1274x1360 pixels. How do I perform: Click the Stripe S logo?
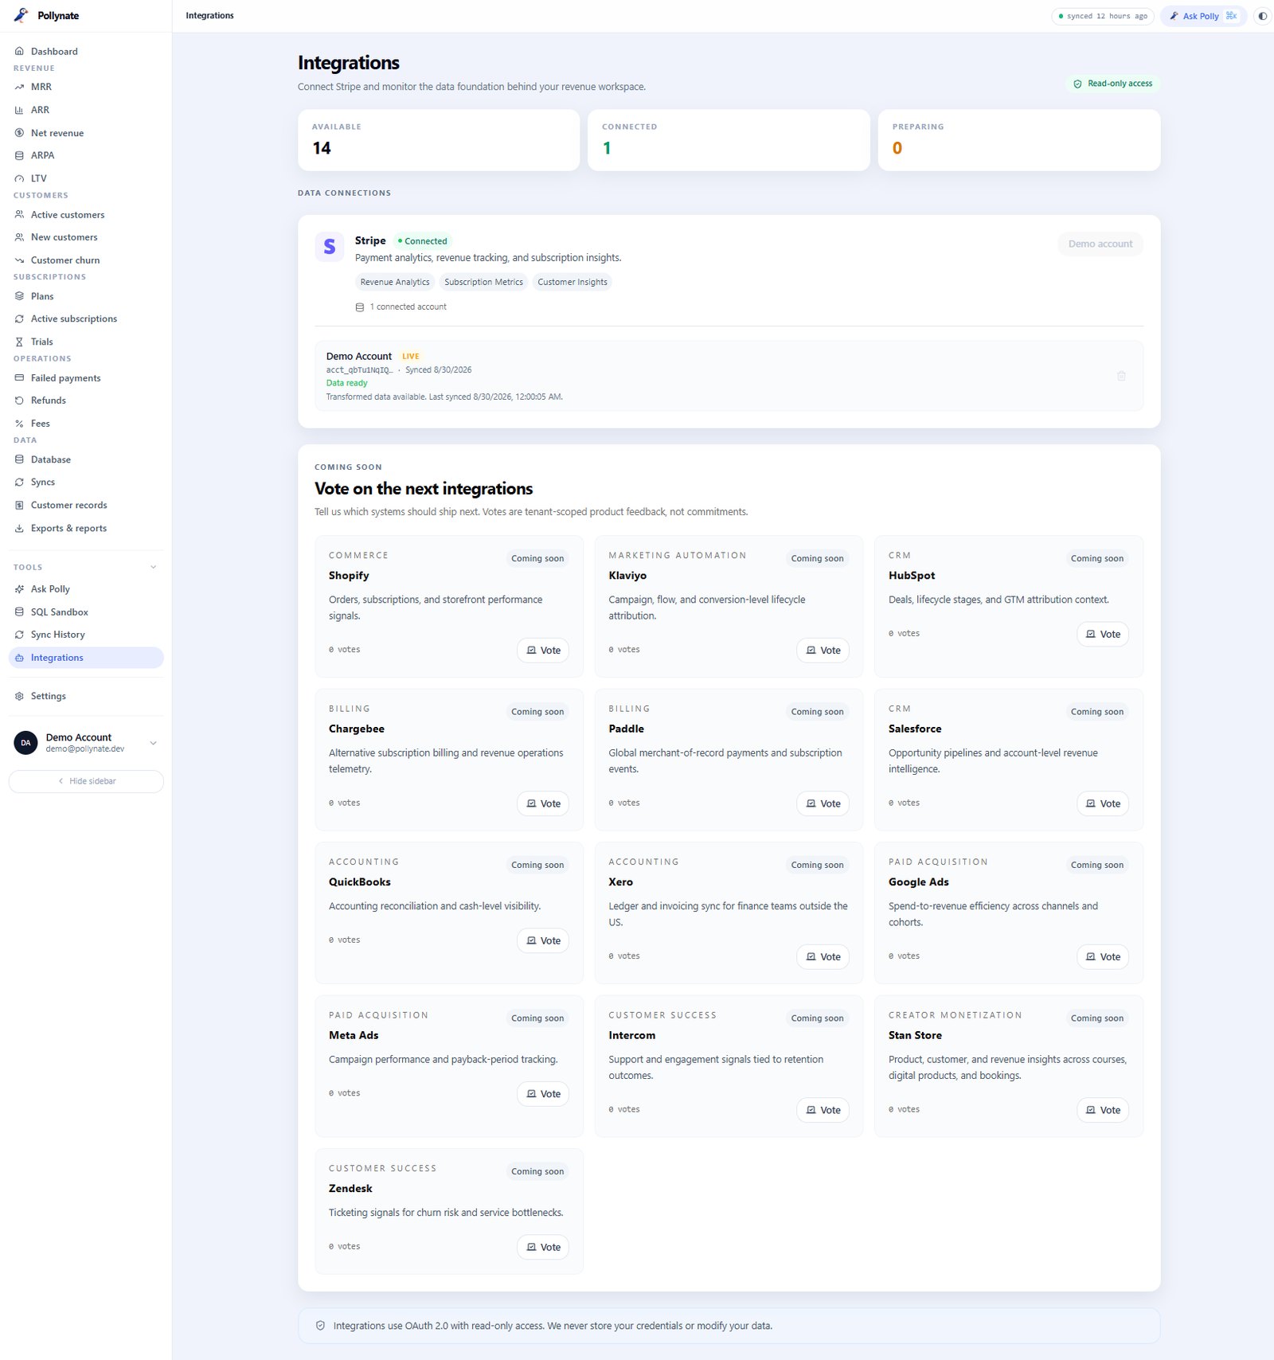pyautogui.click(x=330, y=247)
